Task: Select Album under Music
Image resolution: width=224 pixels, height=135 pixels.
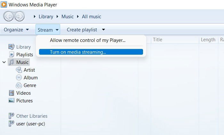Action: [31, 77]
